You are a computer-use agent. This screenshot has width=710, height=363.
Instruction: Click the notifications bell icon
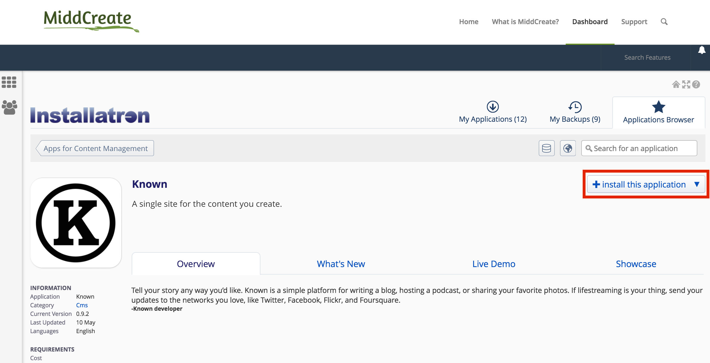pos(702,50)
